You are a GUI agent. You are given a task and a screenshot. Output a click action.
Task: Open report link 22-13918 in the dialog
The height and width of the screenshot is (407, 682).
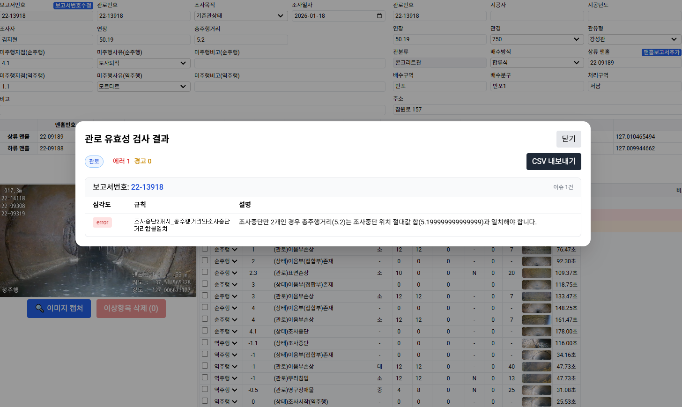coord(147,187)
